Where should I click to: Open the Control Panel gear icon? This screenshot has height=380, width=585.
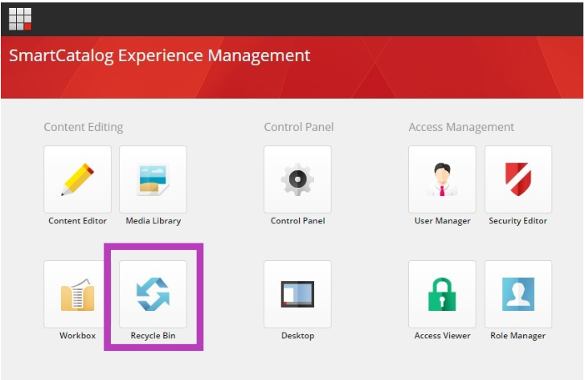click(x=297, y=179)
